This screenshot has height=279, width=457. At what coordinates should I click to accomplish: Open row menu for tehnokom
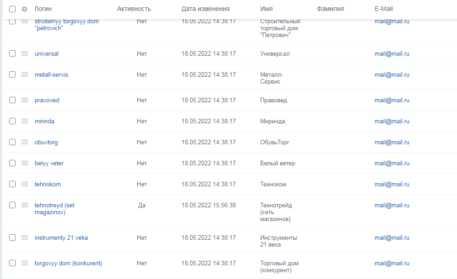tap(25, 184)
